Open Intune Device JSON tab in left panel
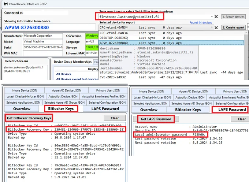 pyautogui.click(x=25, y=90)
